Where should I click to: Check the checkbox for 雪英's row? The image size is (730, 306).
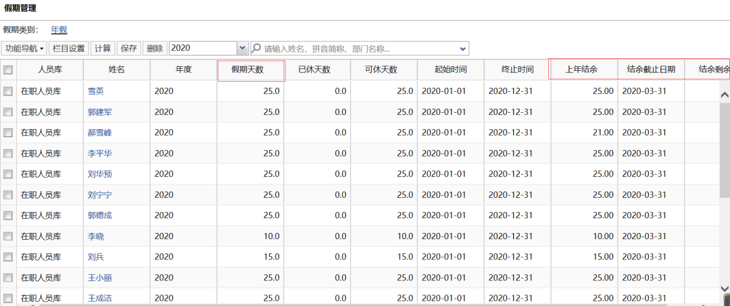8,91
